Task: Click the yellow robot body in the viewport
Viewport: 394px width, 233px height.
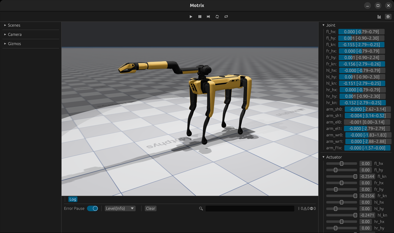Action: (x=220, y=84)
